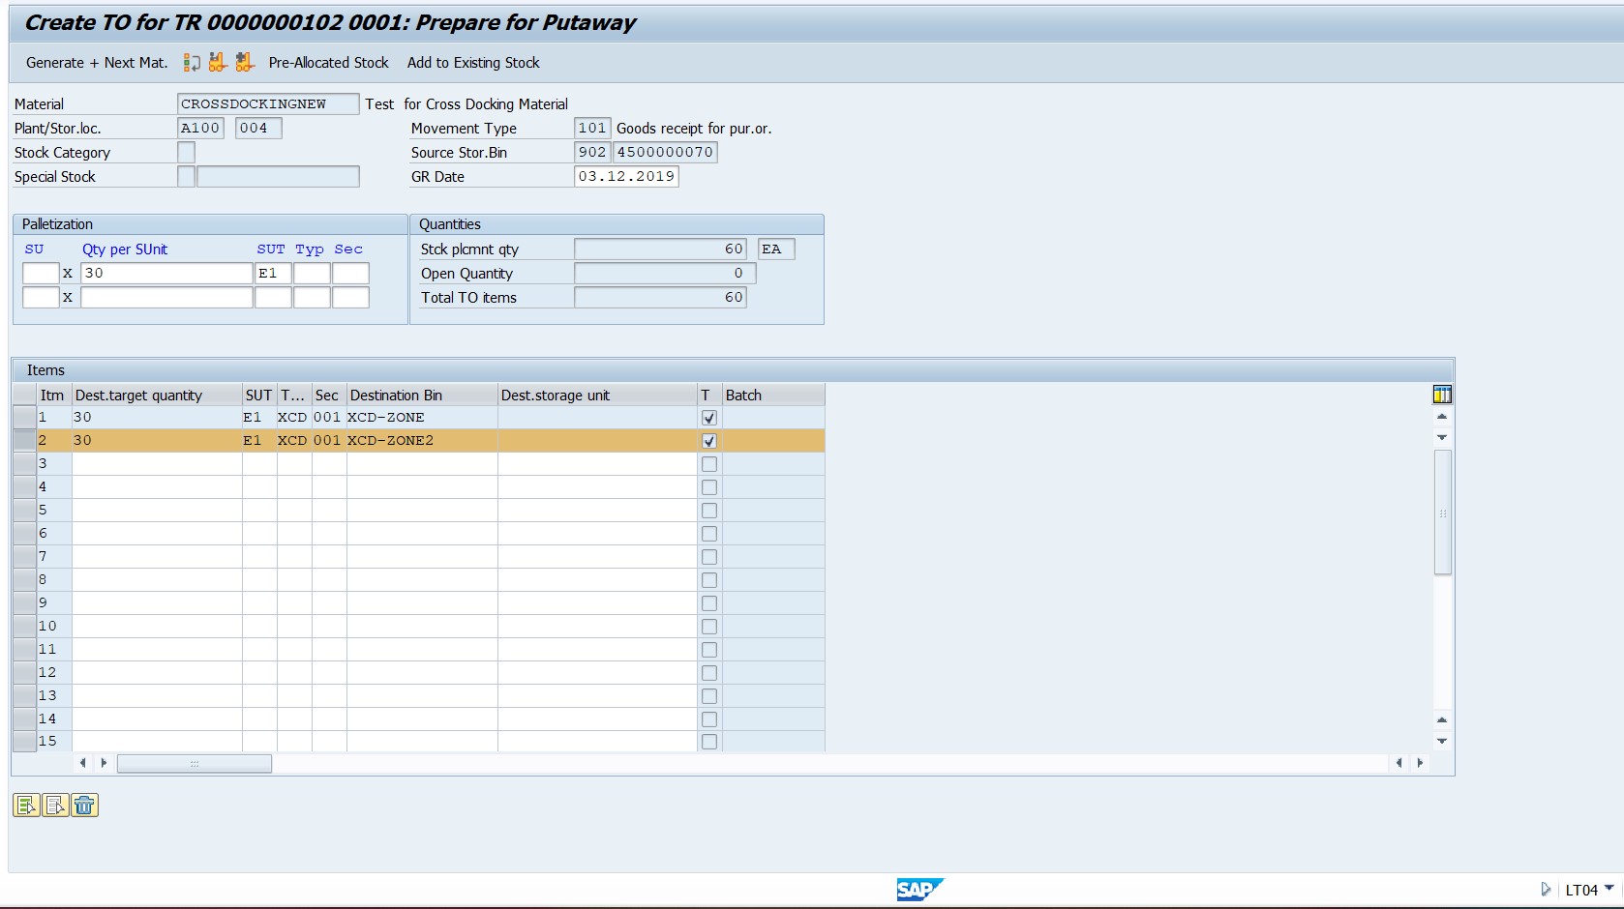Click the SAP logo in status bar
Screen dimensions: 1624x909
(x=918, y=889)
